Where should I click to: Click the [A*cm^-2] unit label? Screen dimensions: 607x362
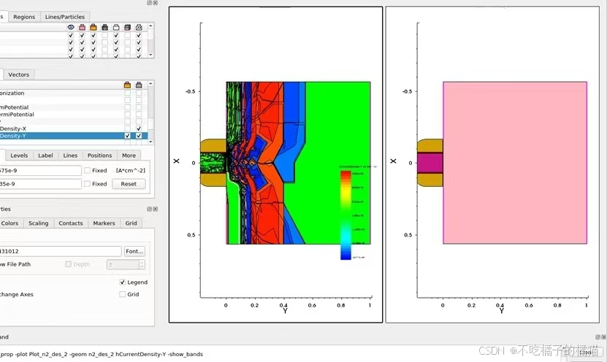(131, 170)
